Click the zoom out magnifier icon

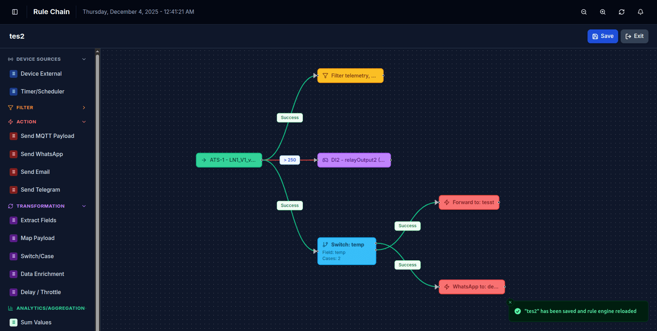pyautogui.click(x=583, y=12)
